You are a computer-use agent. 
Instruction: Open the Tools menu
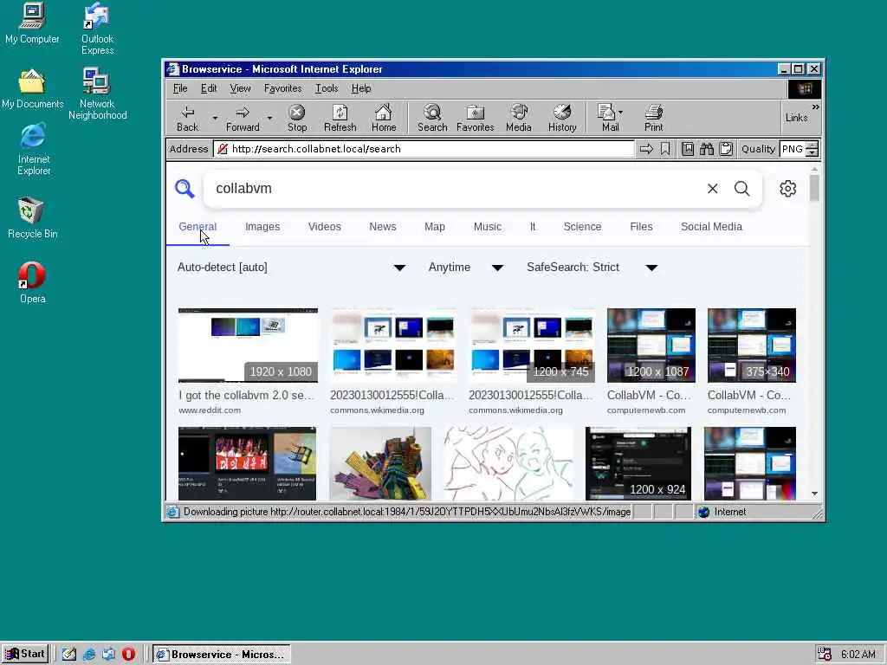pyautogui.click(x=327, y=88)
